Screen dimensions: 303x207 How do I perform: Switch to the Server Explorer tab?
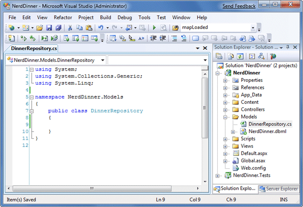(279, 188)
